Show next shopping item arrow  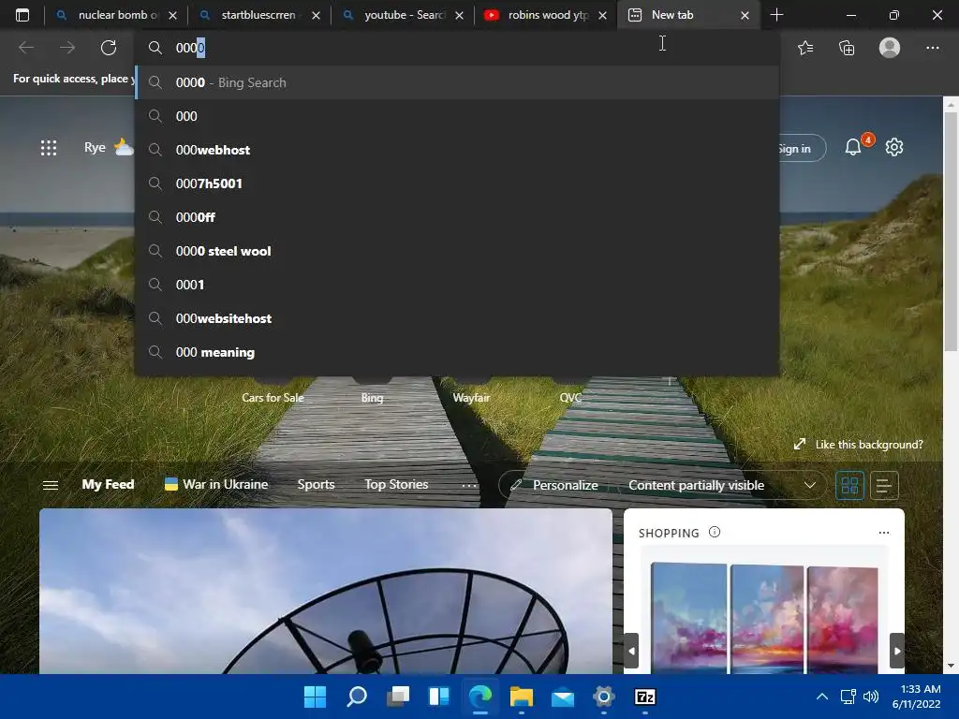(896, 652)
